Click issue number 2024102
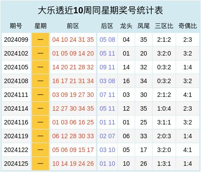 pos(16,53)
